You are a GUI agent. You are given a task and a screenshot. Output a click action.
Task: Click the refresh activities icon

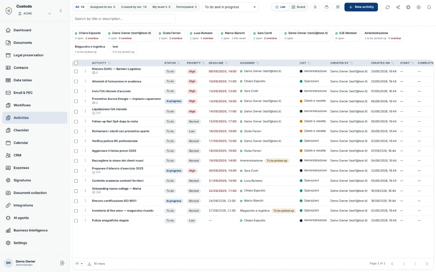(x=388, y=7)
